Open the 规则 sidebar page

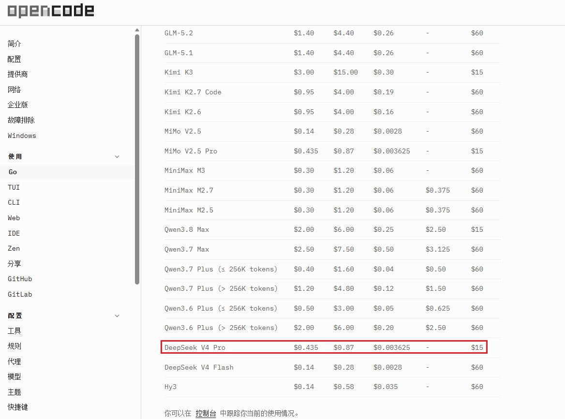(x=15, y=346)
